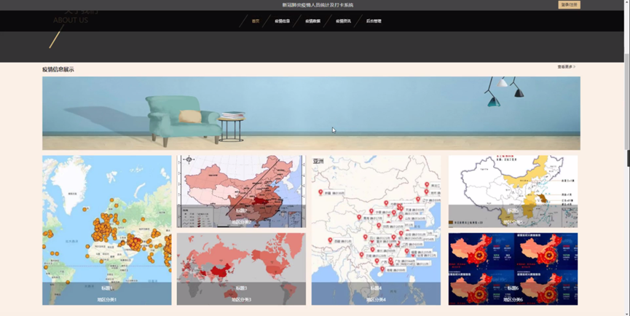Open the 疫情信息 navigation item
Screen dimensions: 630x316
tap(282, 21)
